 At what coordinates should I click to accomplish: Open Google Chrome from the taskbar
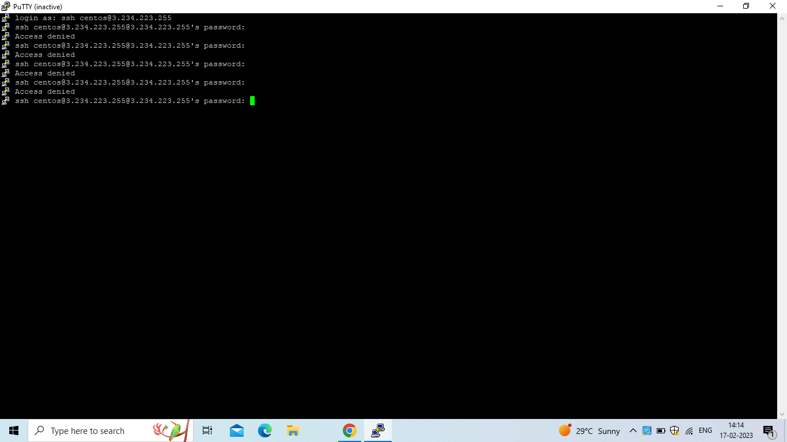click(x=349, y=430)
